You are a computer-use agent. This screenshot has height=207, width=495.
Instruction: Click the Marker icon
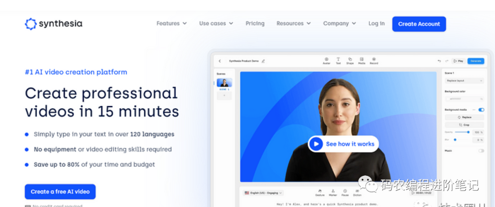(x=333, y=192)
